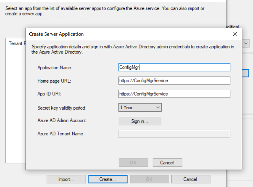Click the Azure AD Tenant Name field
The height and width of the screenshot is (187, 253).
(x=174, y=134)
